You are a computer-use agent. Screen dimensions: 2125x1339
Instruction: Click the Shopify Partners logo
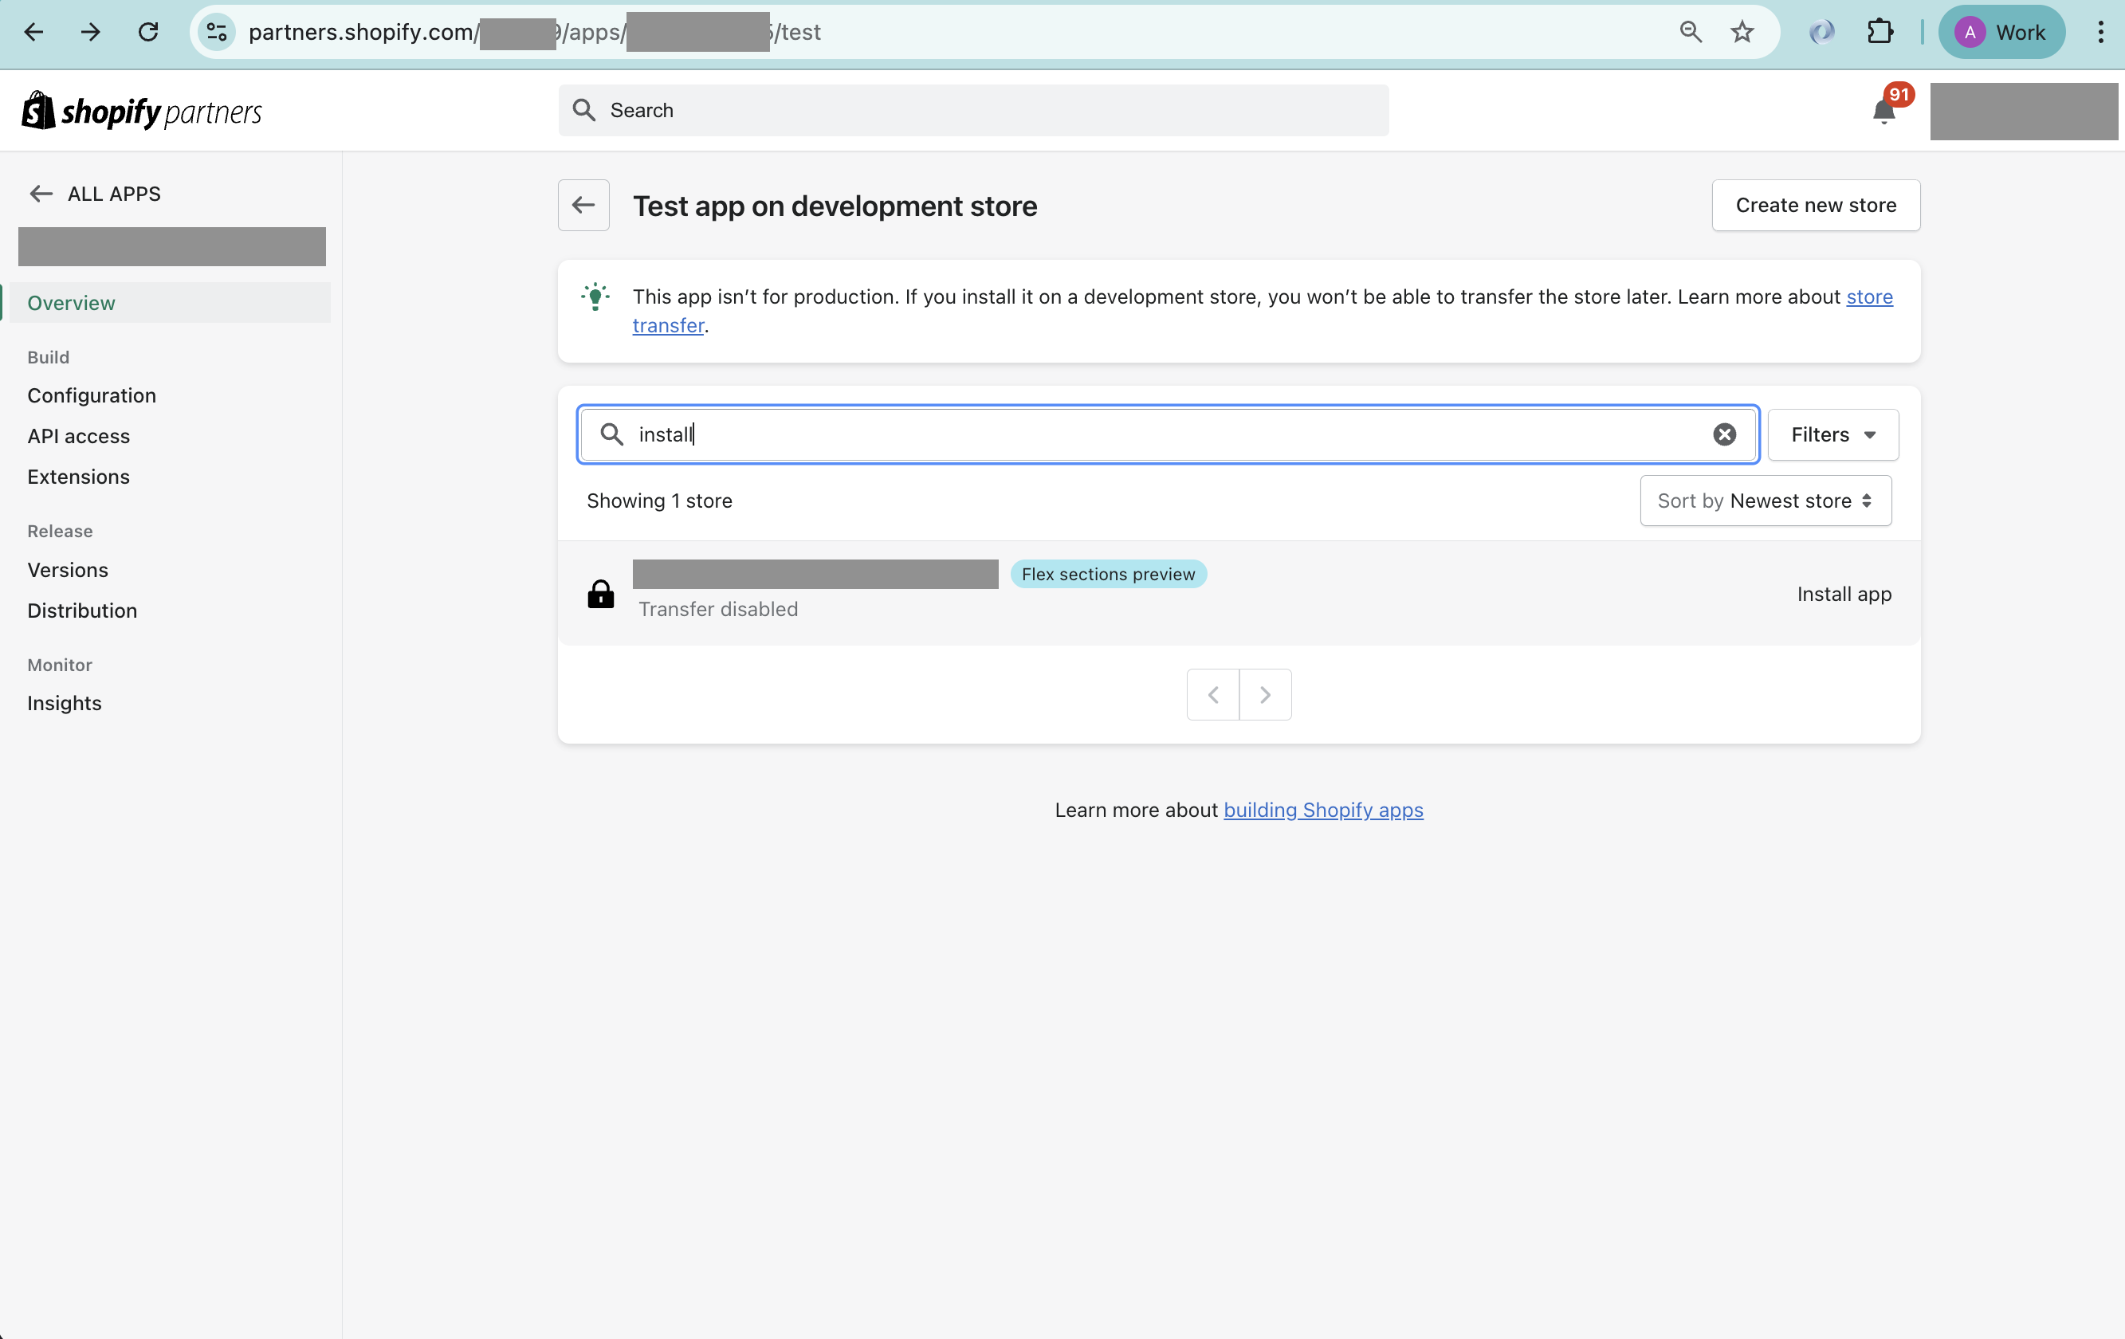coord(142,112)
